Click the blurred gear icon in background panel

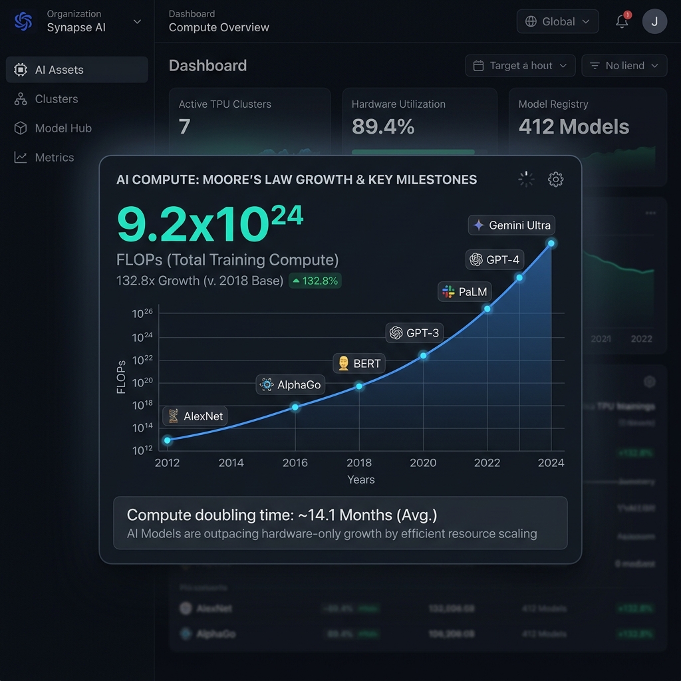pyautogui.click(x=650, y=382)
